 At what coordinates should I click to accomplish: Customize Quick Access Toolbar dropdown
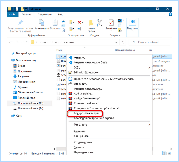click(x=26, y=9)
